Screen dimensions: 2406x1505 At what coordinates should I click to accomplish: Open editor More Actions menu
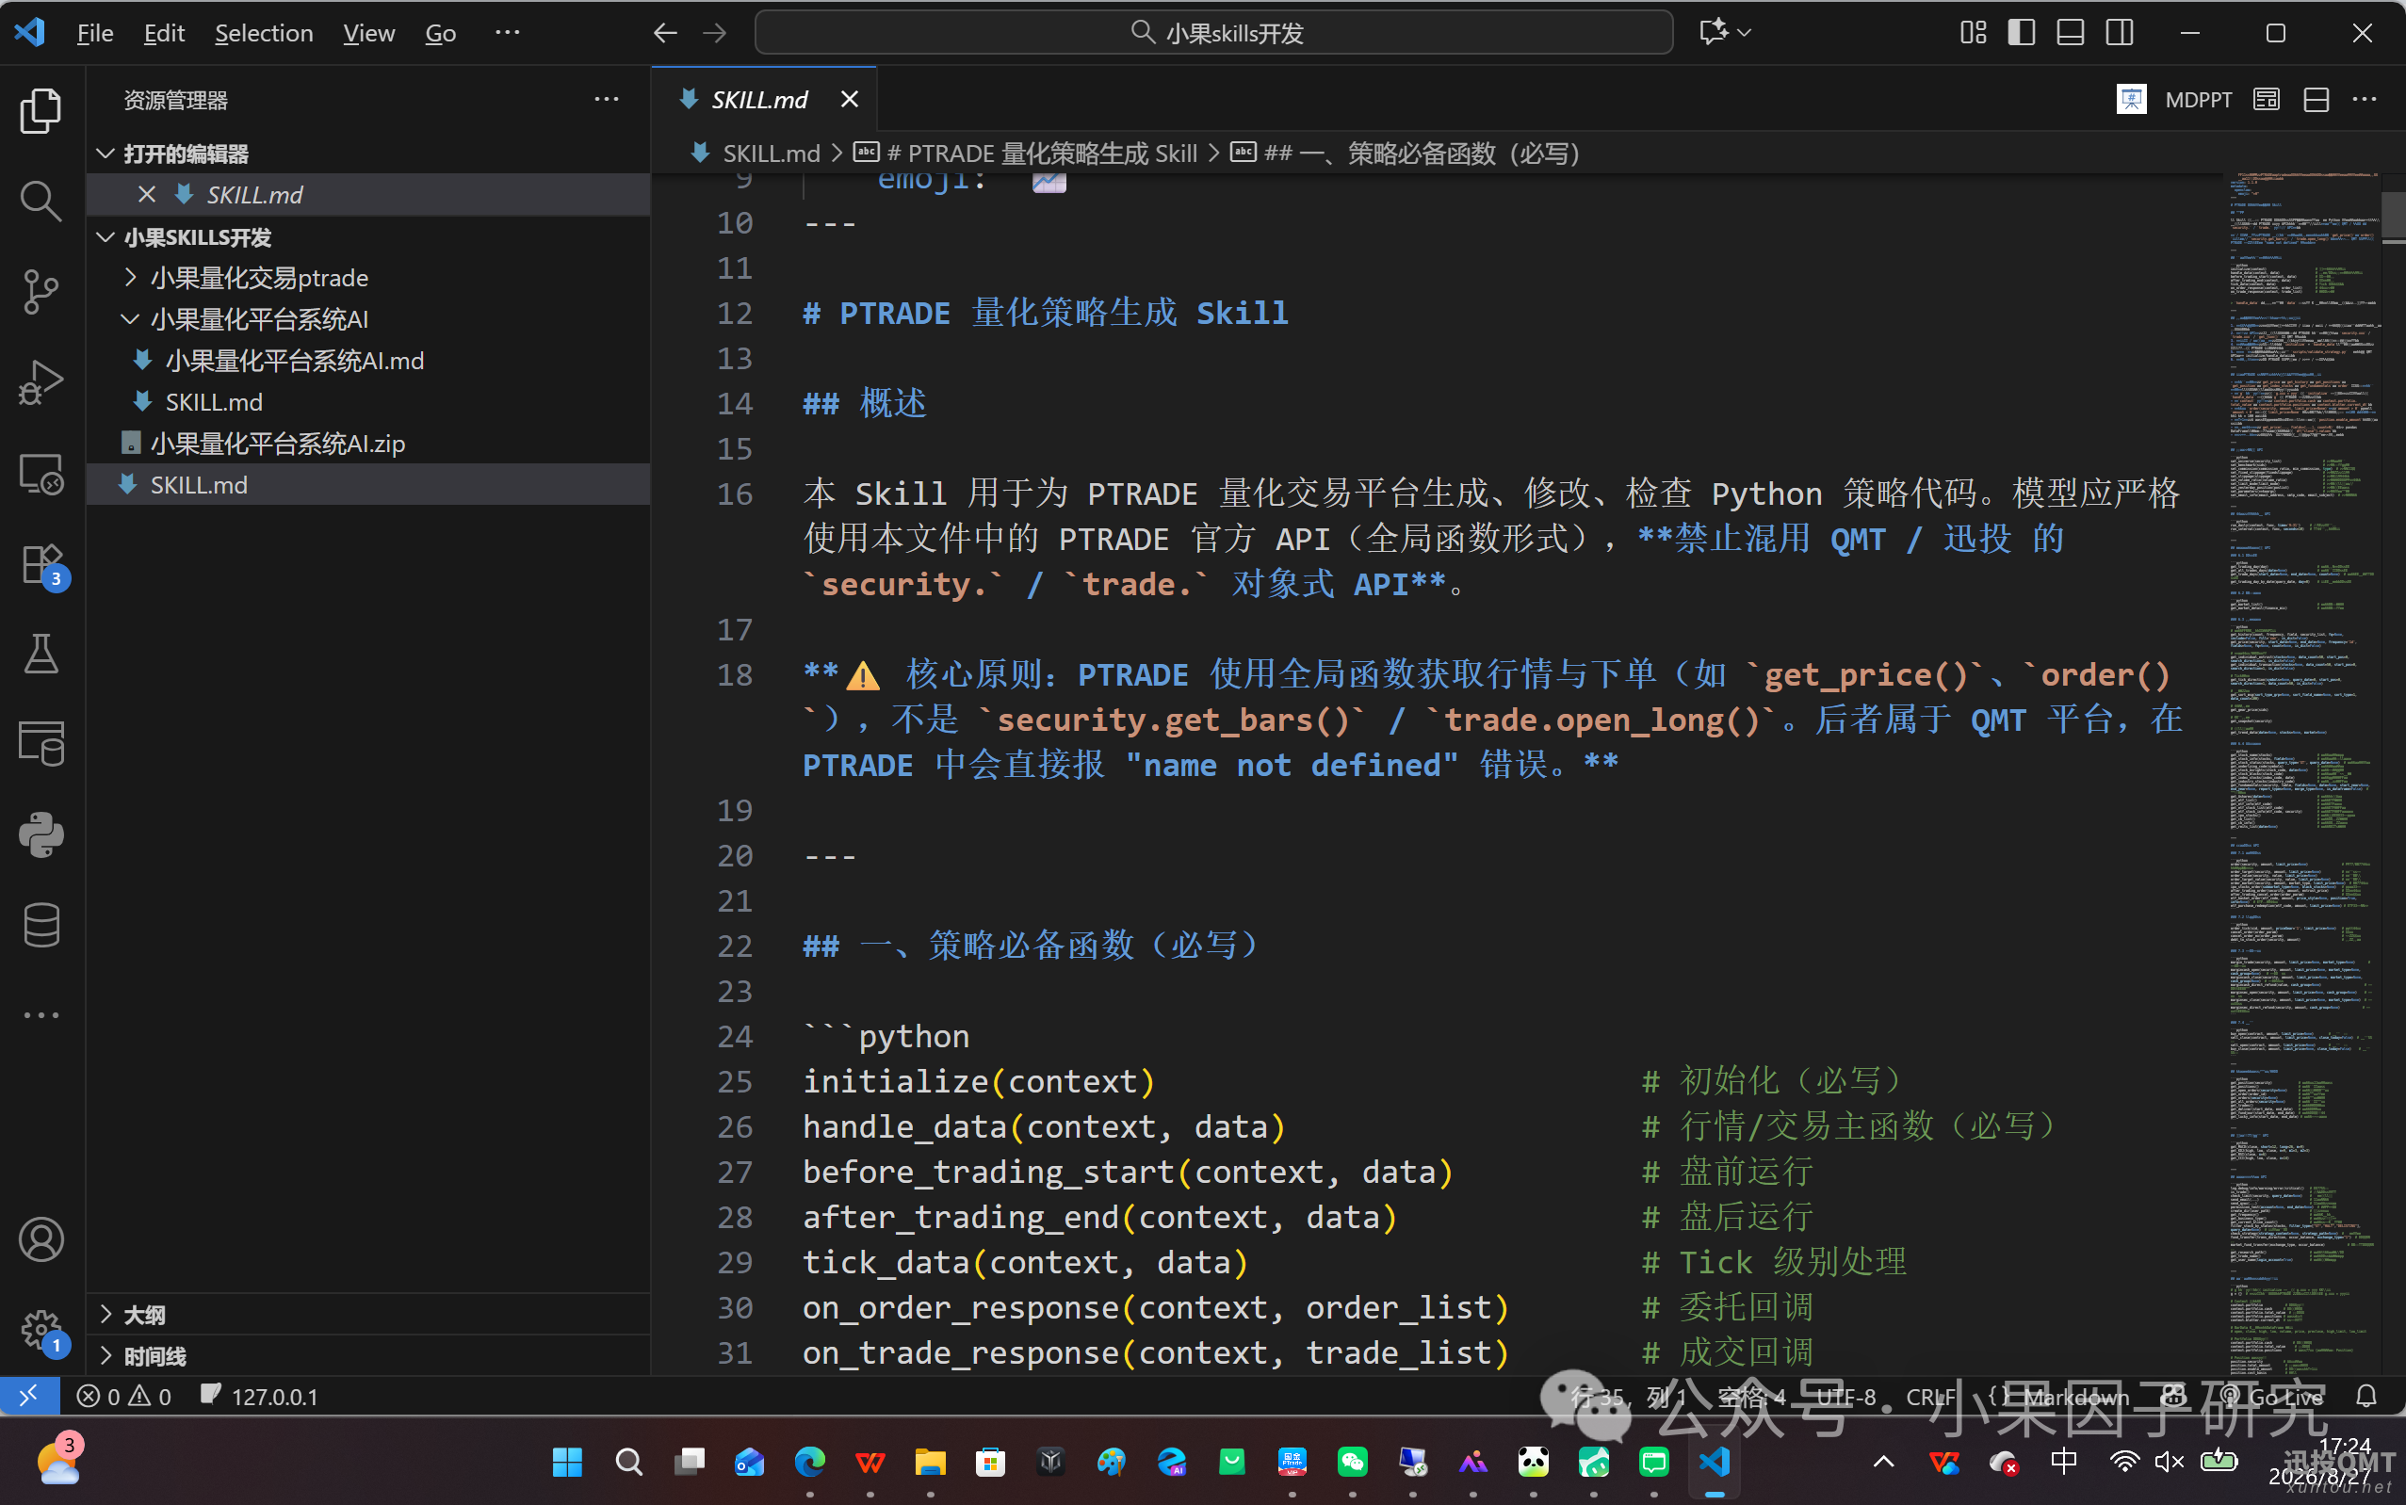[x=2365, y=100]
